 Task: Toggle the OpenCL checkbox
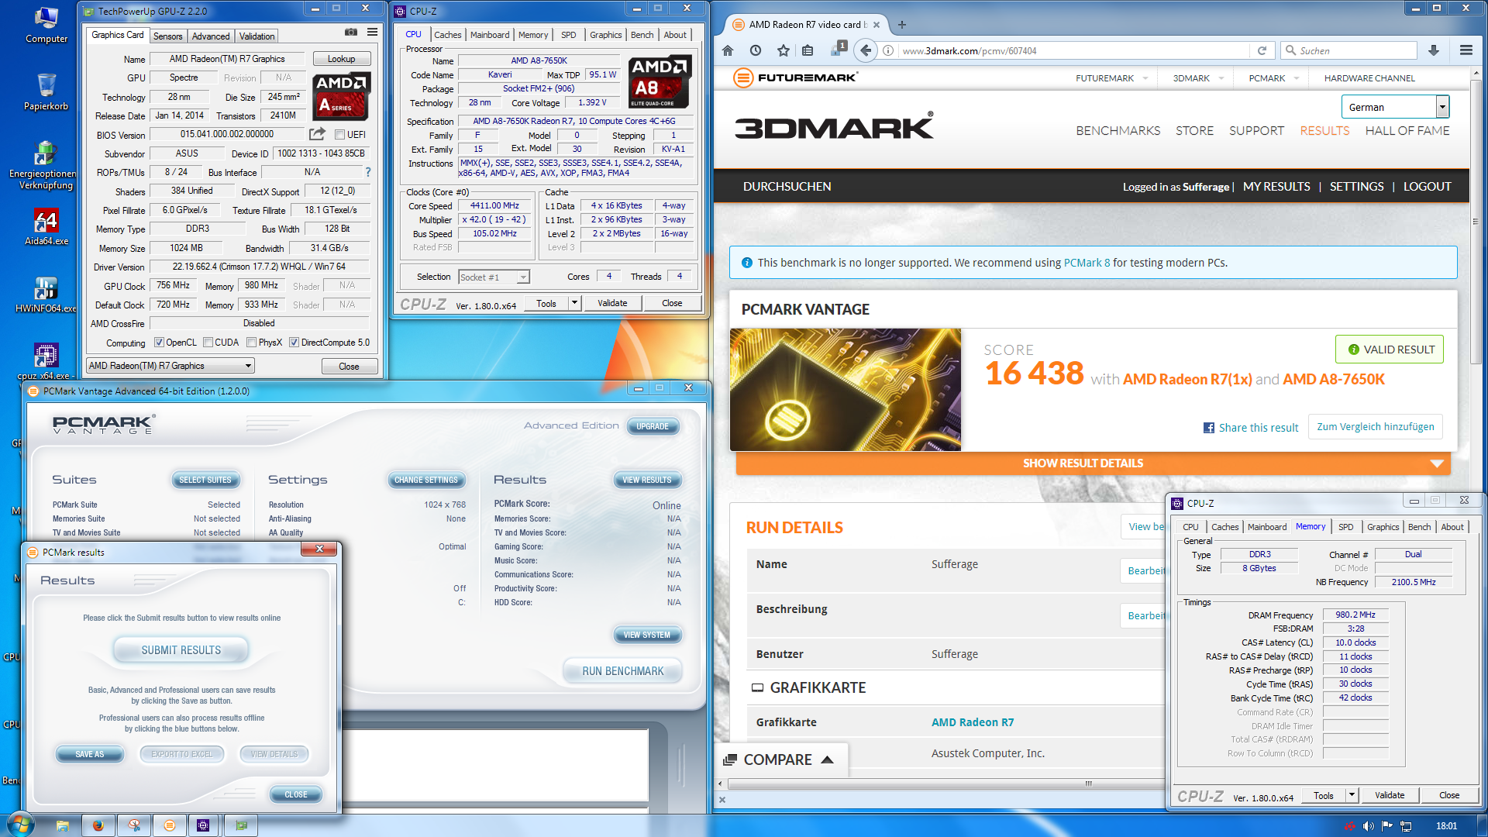point(159,343)
